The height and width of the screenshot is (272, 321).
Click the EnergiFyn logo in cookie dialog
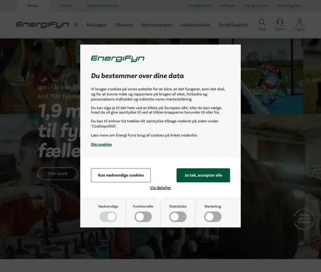point(118,59)
